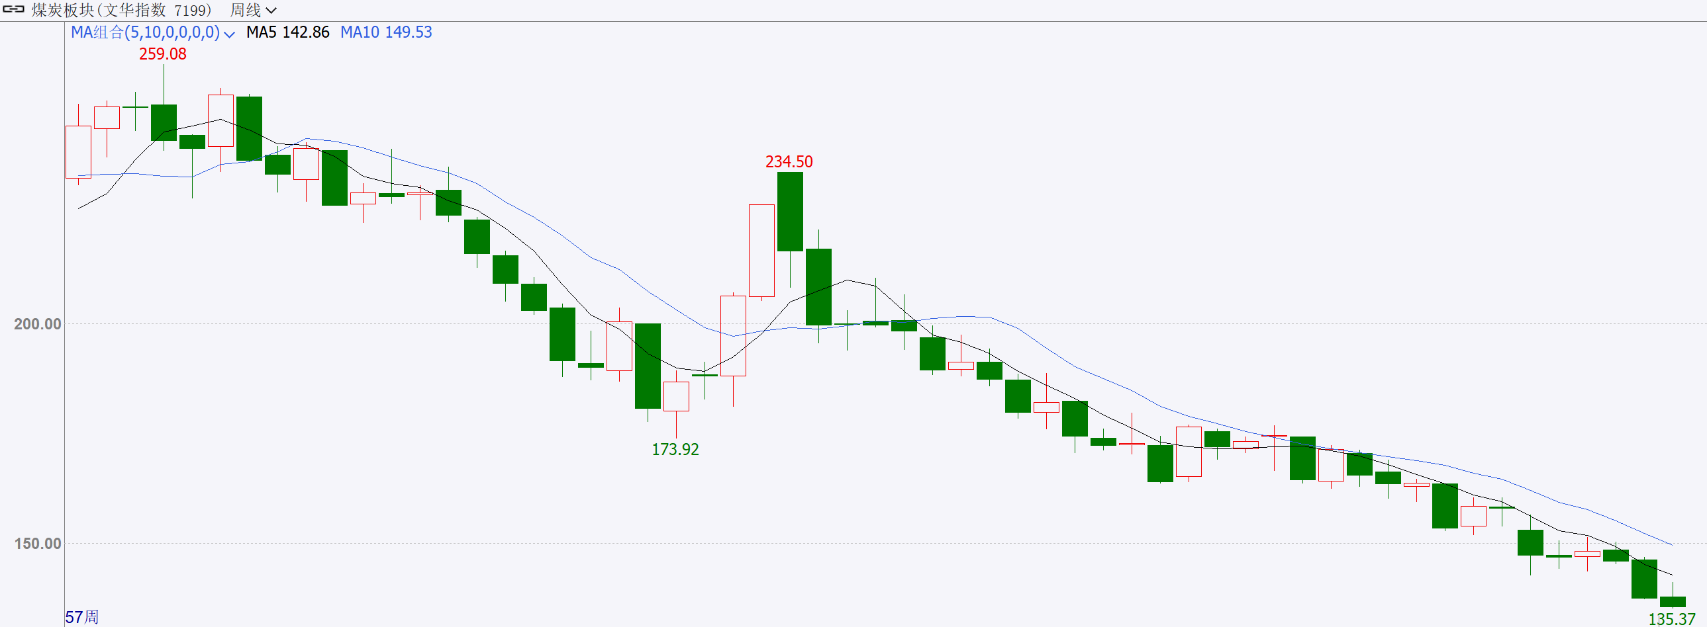
Task: Click the 173.92 low price label
Action: point(675,450)
